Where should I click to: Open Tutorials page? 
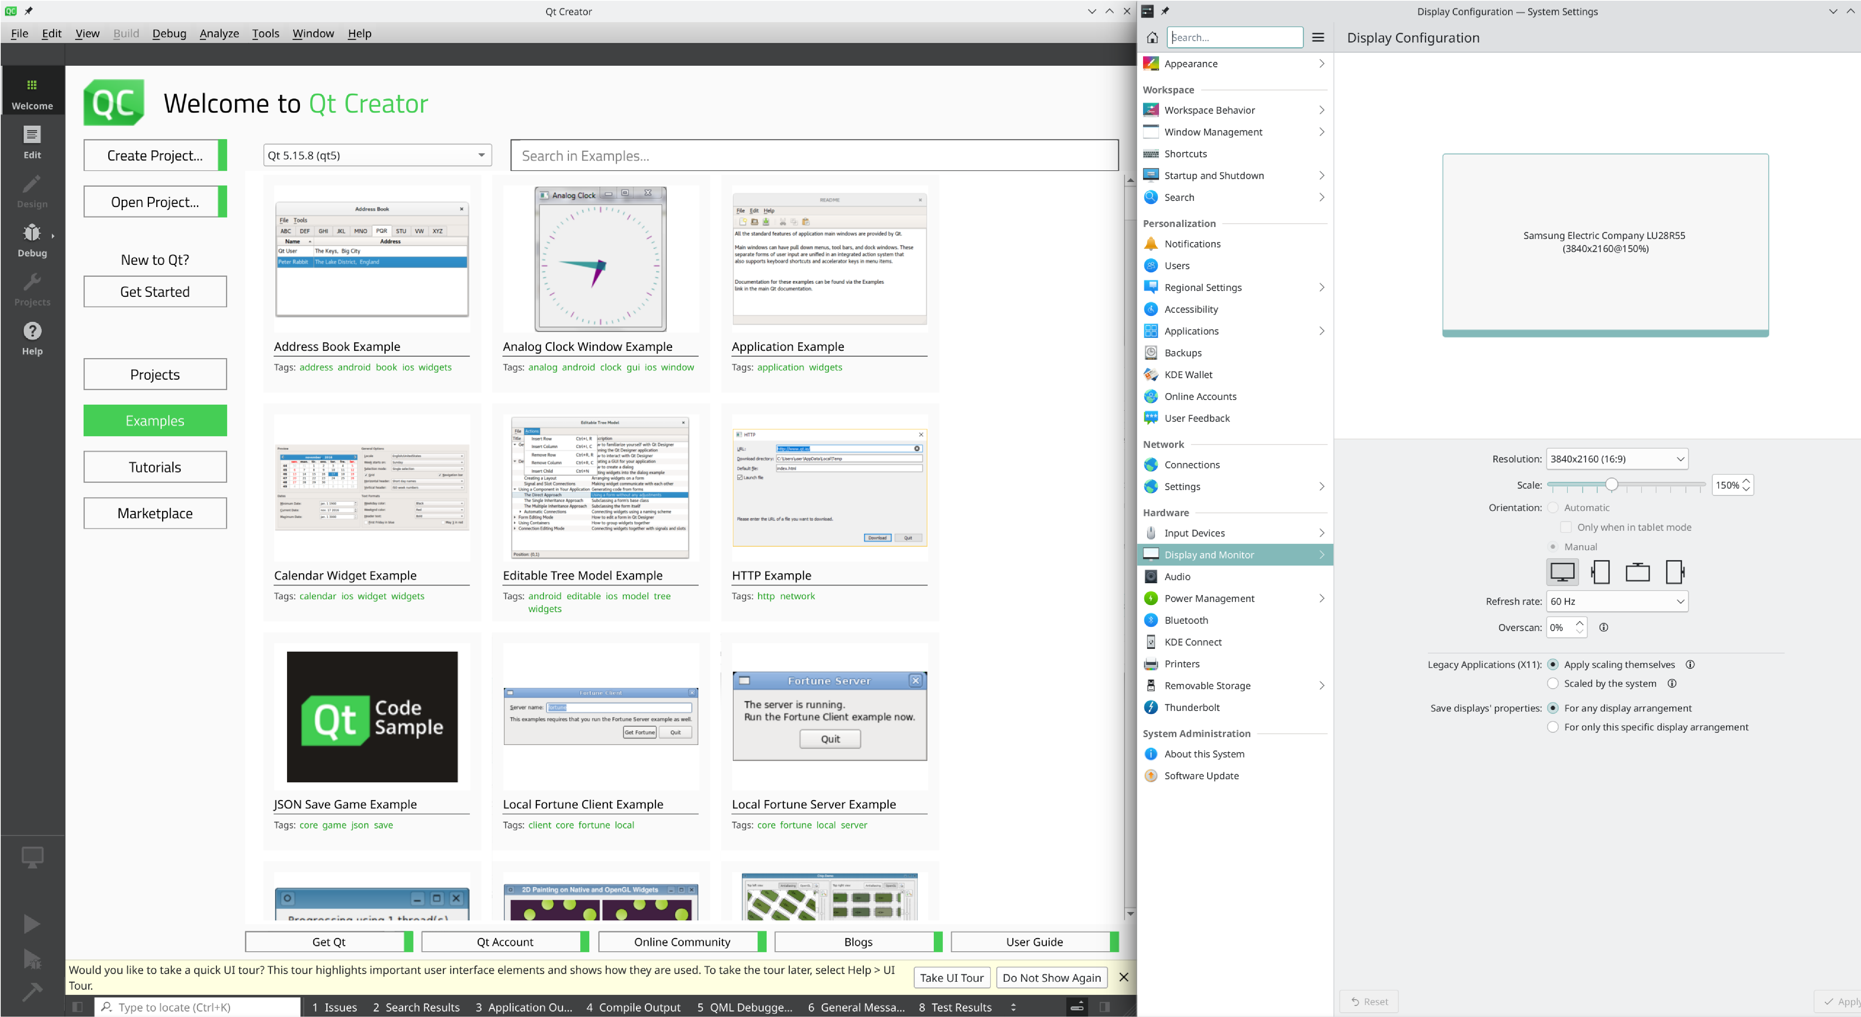(155, 467)
